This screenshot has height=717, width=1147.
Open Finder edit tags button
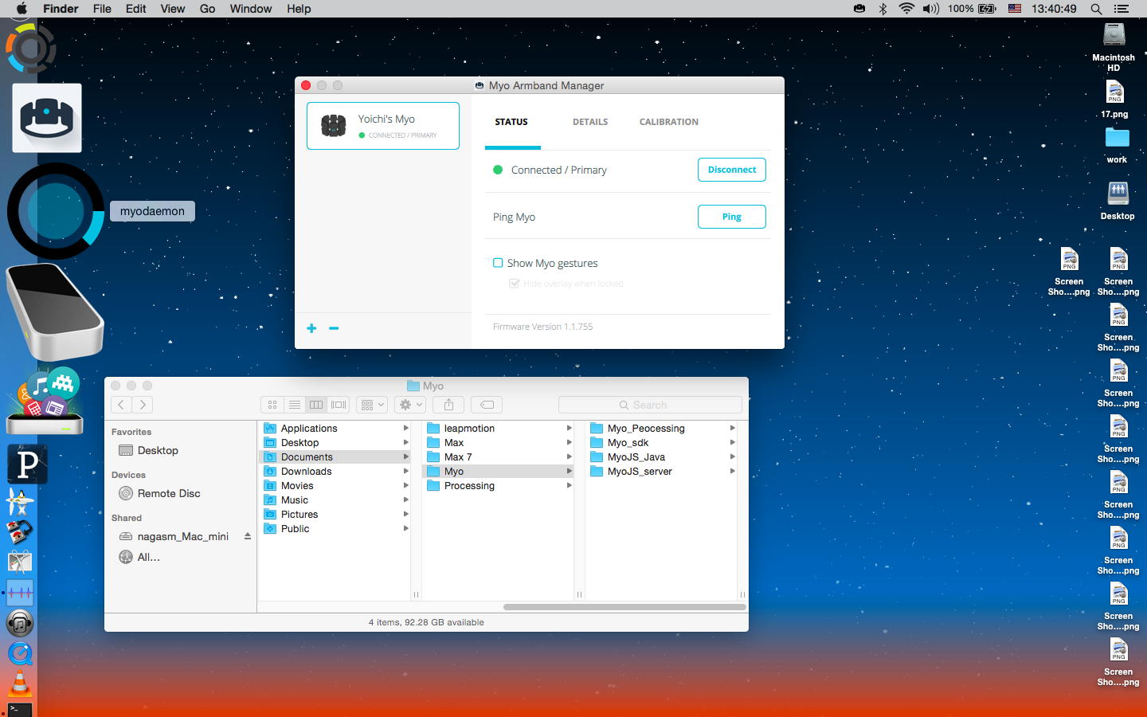point(487,405)
